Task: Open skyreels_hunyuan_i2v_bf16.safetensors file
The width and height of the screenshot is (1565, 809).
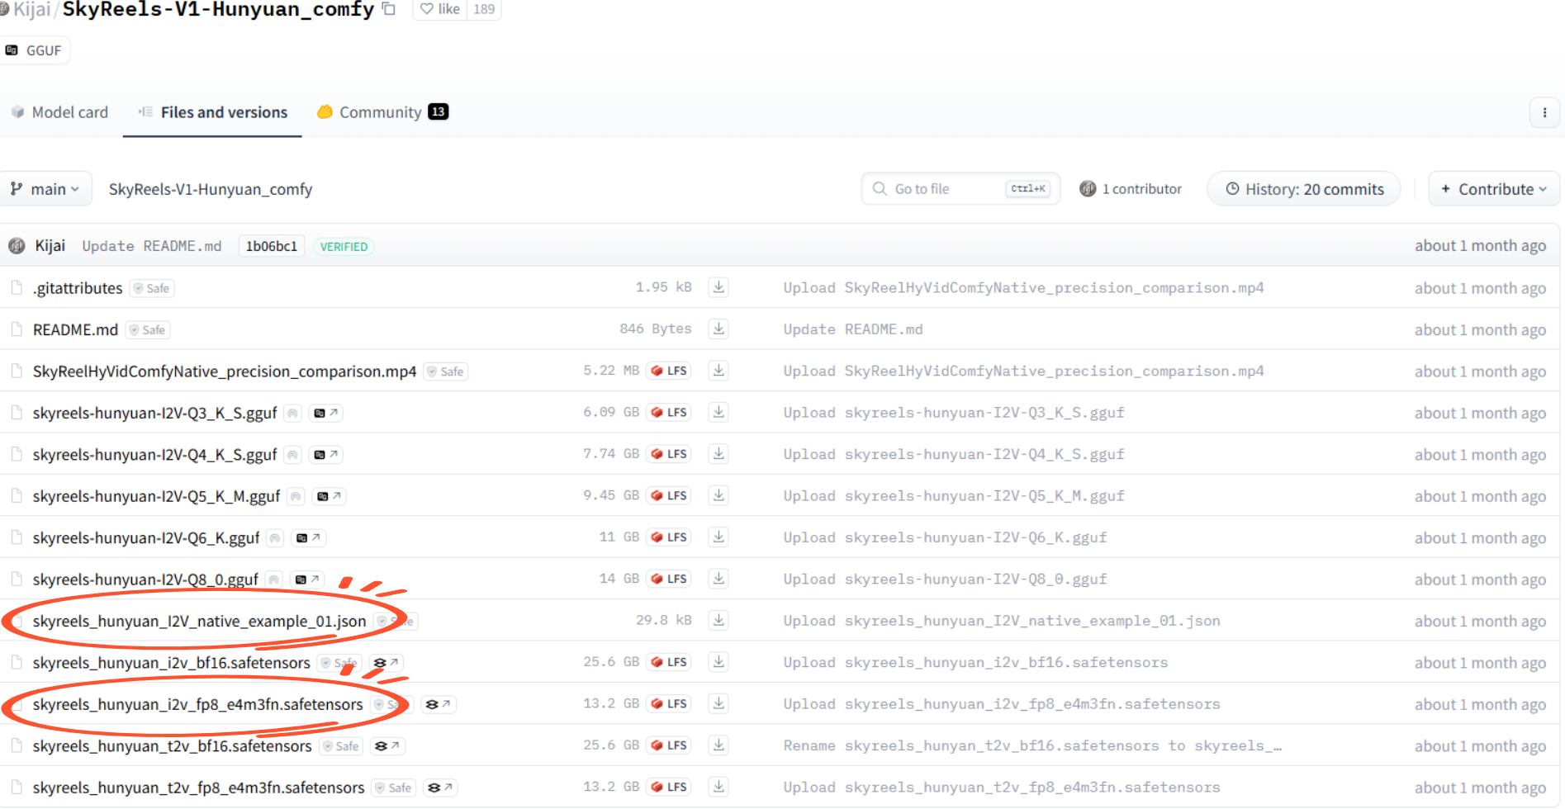Action: 172,663
